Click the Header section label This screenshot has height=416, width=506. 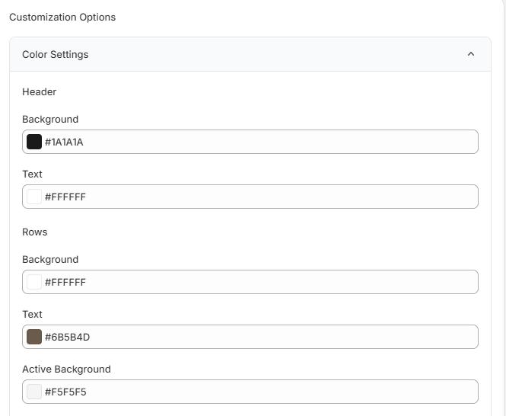[40, 92]
